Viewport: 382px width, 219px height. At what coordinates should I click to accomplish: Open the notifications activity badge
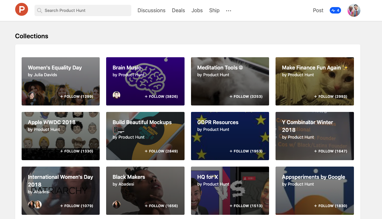335,10
